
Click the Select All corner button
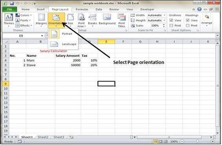(6, 42)
